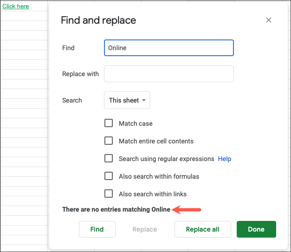Click the Also search within formulas label

159,176
